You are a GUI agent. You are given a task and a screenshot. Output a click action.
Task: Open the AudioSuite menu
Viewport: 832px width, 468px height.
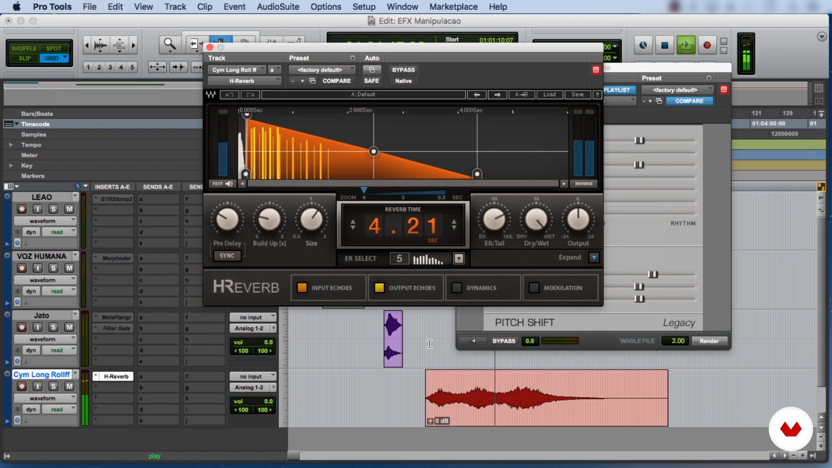click(278, 7)
